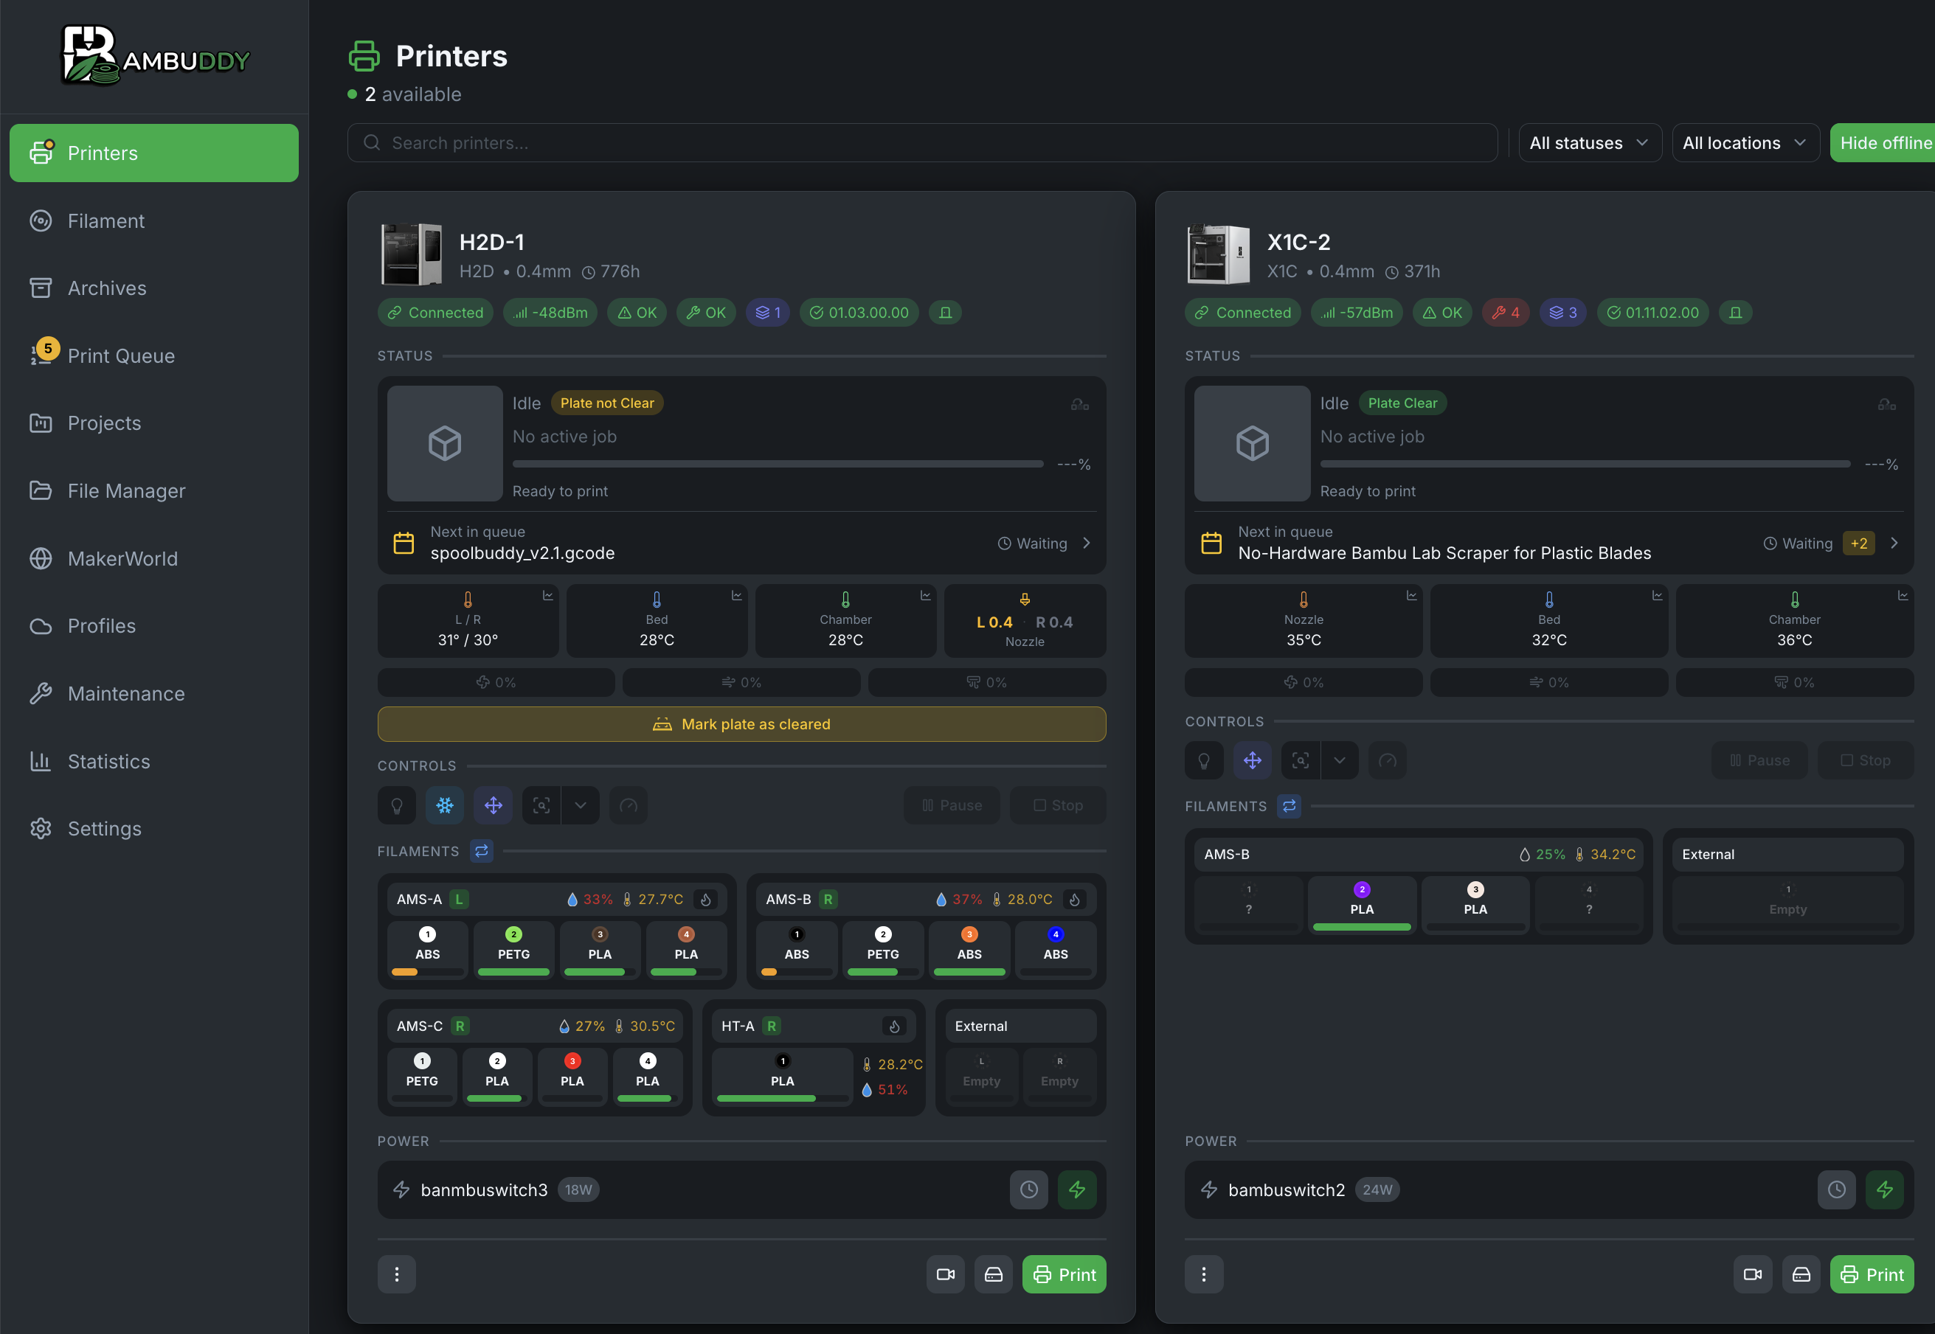Open the move axes control on X1C-2
Image resolution: width=1935 pixels, height=1334 pixels.
point(1253,760)
